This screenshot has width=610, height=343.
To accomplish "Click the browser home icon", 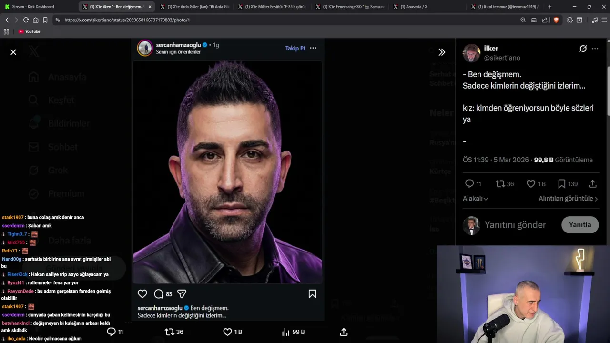I will [35, 20].
